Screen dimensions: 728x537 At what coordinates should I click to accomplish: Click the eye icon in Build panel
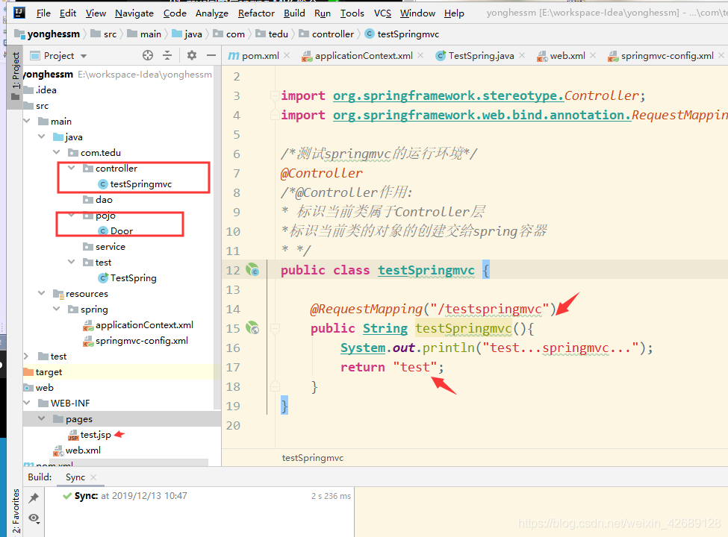pyautogui.click(x=34, y=518)
